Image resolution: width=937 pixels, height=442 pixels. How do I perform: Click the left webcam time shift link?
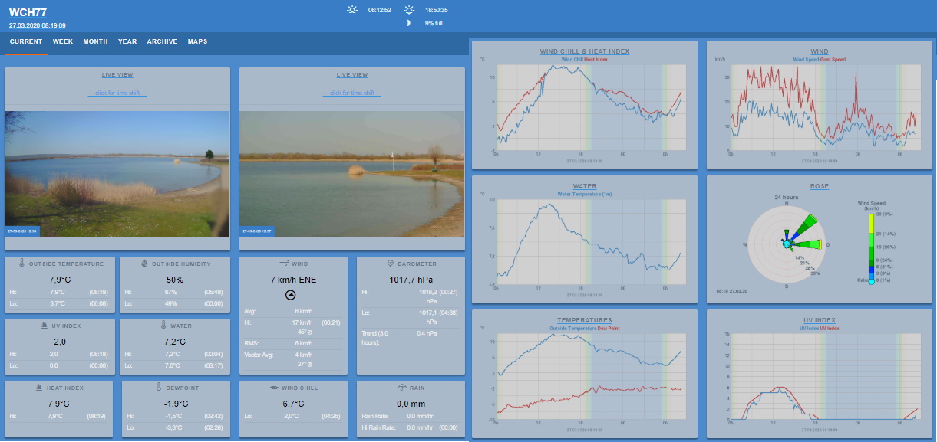(117, 93)
